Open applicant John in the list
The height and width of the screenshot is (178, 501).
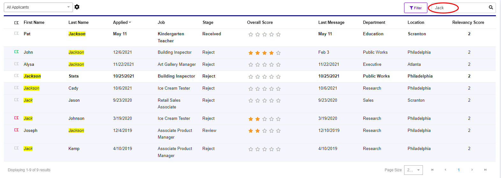[28, 52]
